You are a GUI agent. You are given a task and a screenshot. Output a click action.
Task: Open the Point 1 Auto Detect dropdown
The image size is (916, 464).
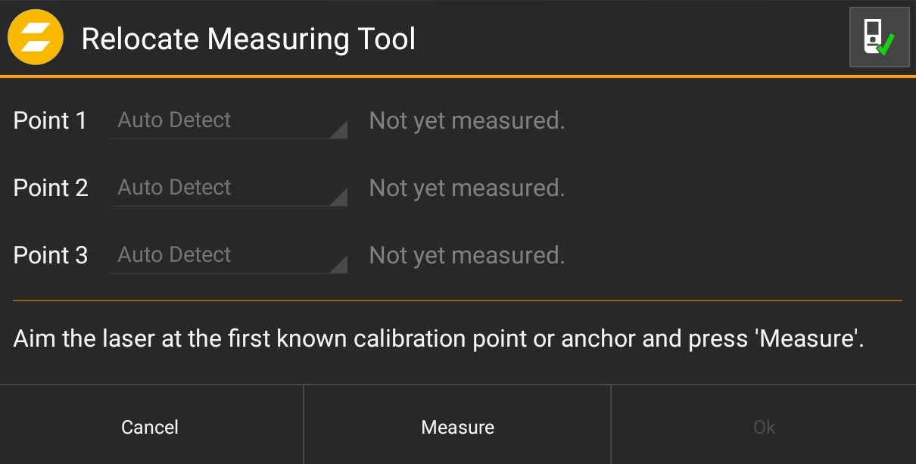(227, 120)
